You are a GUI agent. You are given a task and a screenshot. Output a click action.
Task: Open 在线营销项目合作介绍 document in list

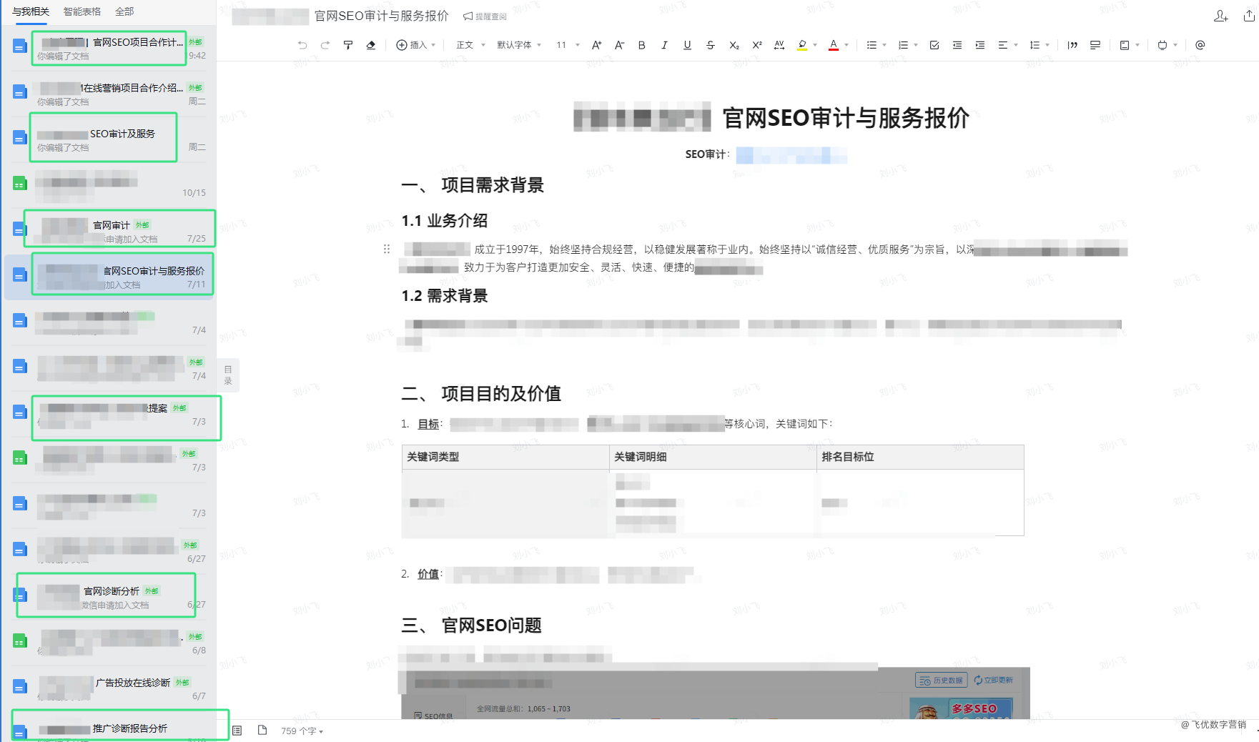[109, 94]
